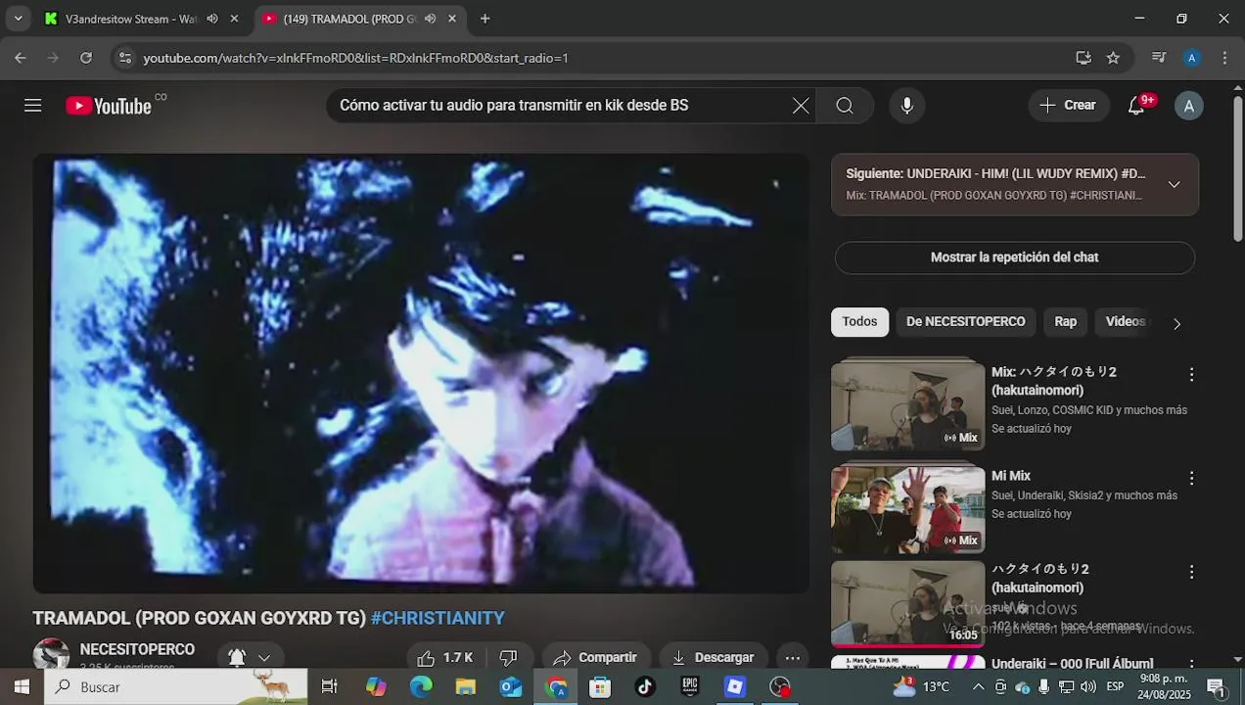
Task: Open the 16:05 hakutainomori video thumbnail
Action: point(907,603)
